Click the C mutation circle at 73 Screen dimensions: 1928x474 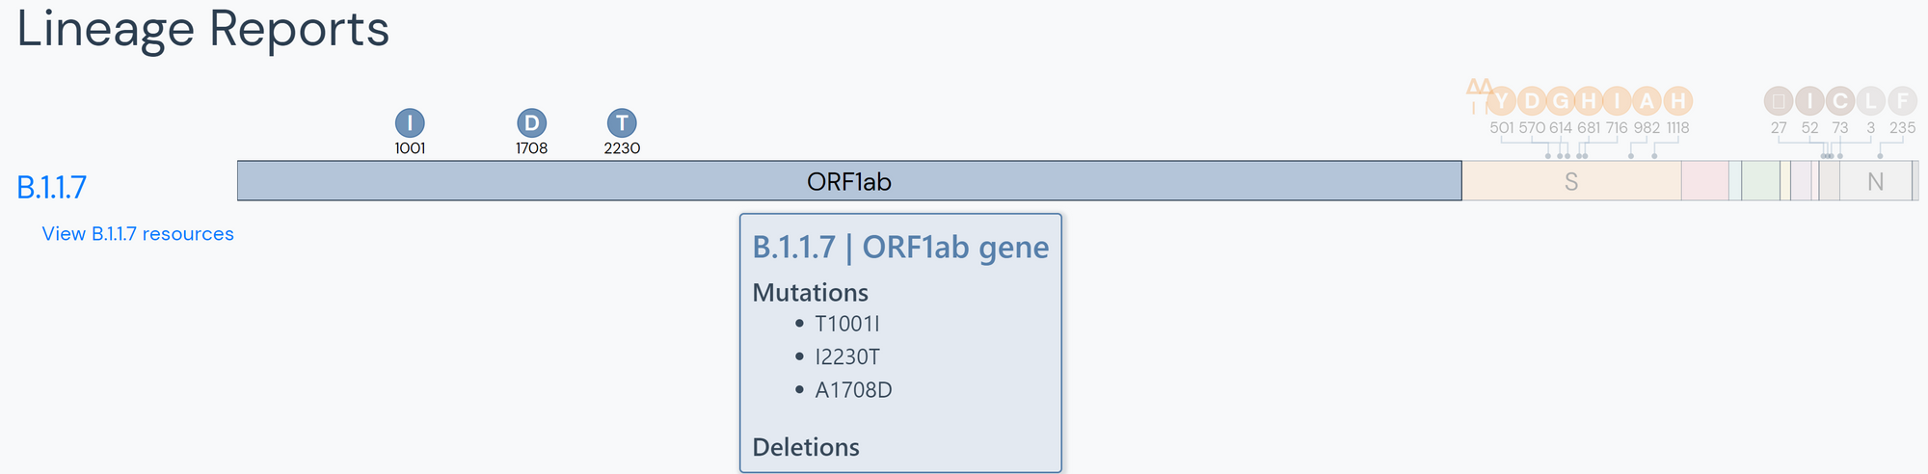(x=1840, y=100)
